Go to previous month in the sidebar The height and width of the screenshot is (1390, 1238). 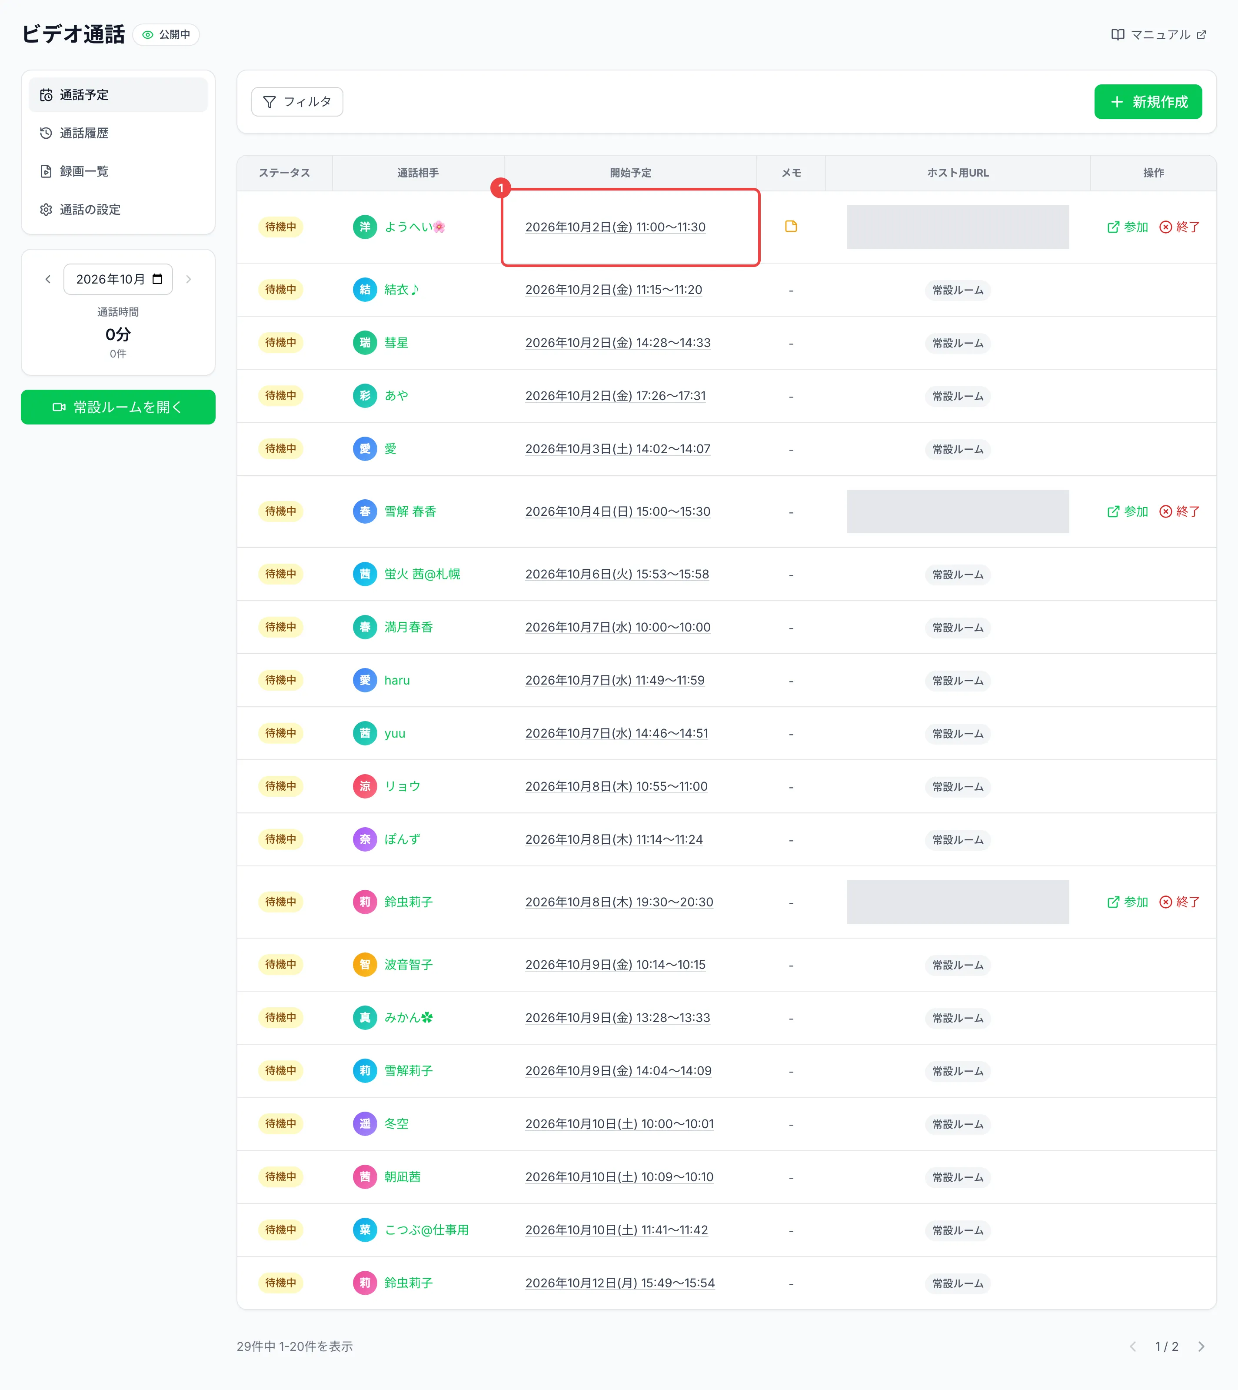pos(48,279)
